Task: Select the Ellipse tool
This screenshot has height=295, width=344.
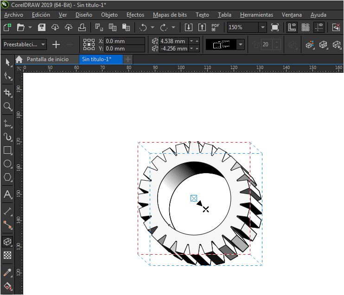Action: tap(8, 164)
